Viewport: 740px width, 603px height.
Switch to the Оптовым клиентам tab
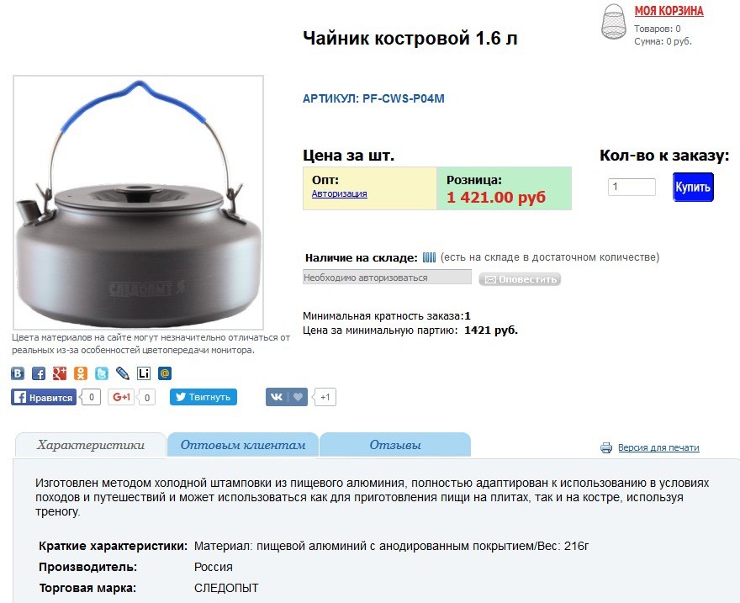coord(242,444)
